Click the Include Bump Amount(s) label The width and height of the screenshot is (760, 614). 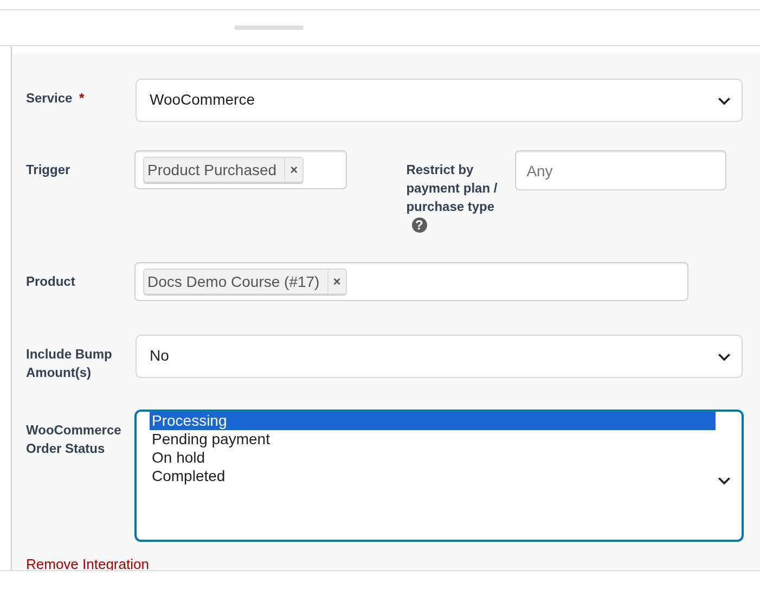pyautogui.click(x=69, y=363)
